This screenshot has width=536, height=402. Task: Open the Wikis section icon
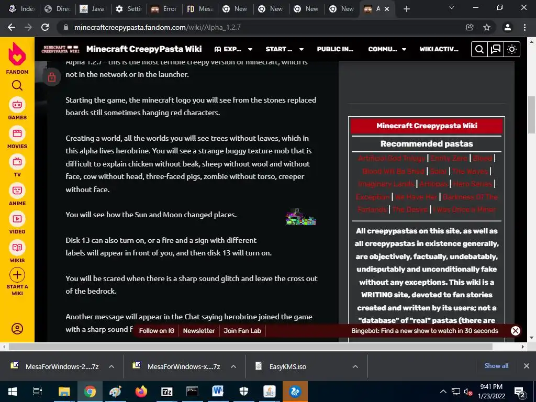click(x=17, y=248)
